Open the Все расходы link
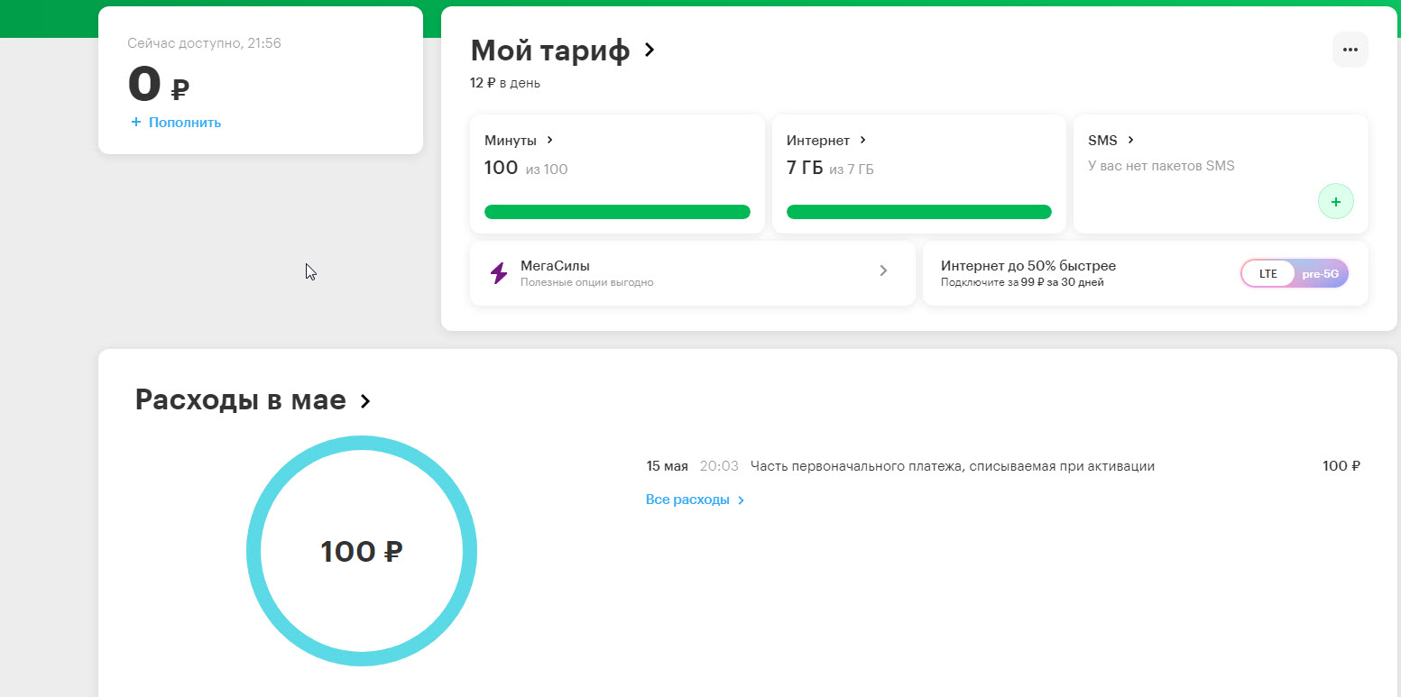1401x697 pixels. 695,500
